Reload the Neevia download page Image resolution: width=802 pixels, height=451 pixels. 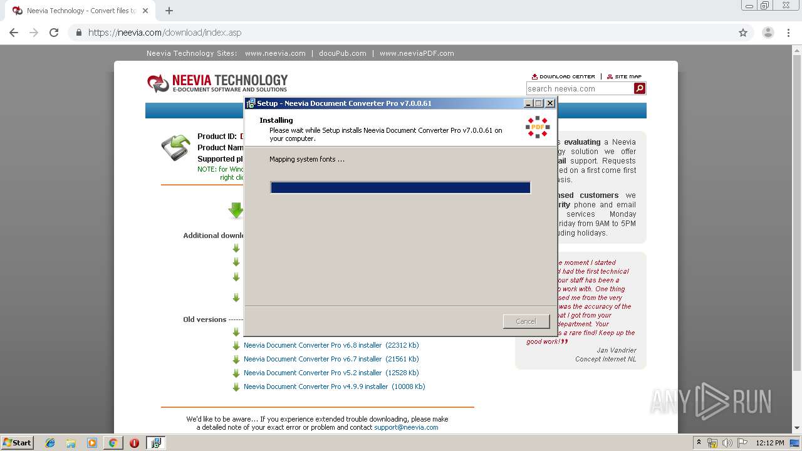click(54, 33)
